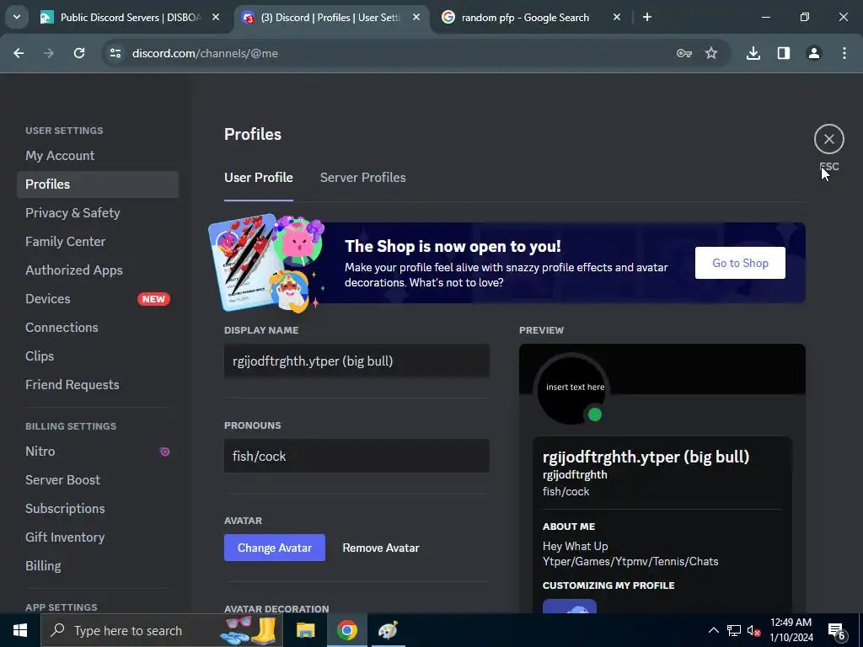This screenshot has height=647, width=863.
Task: Open Nitro billing settings
Action: pyautogui.click(x=98, y=452)
